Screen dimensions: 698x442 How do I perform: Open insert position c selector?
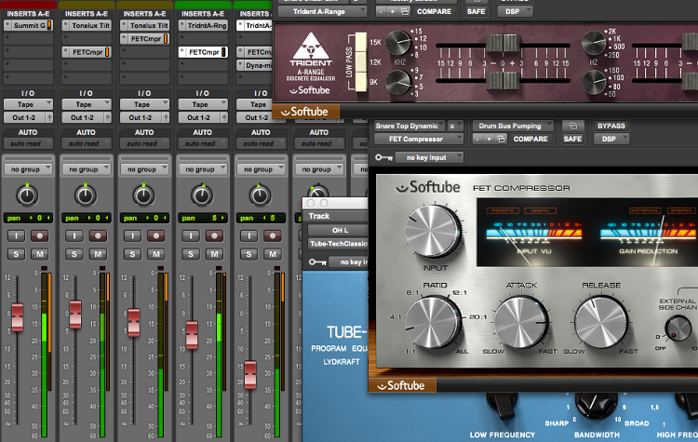coord(455,126)
